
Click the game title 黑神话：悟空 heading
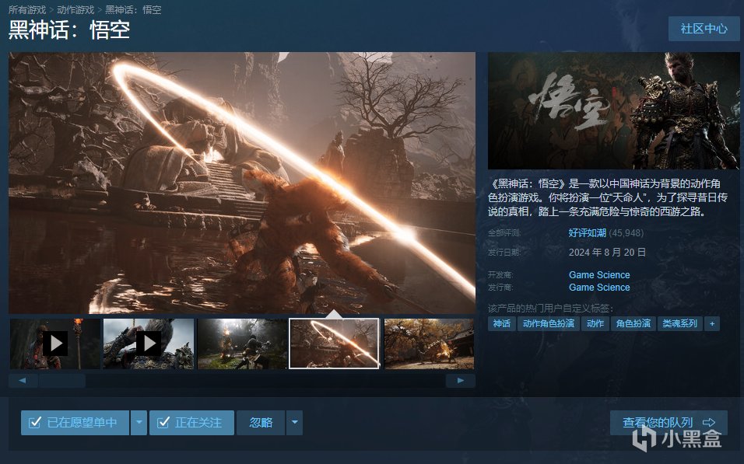(69, 30)
